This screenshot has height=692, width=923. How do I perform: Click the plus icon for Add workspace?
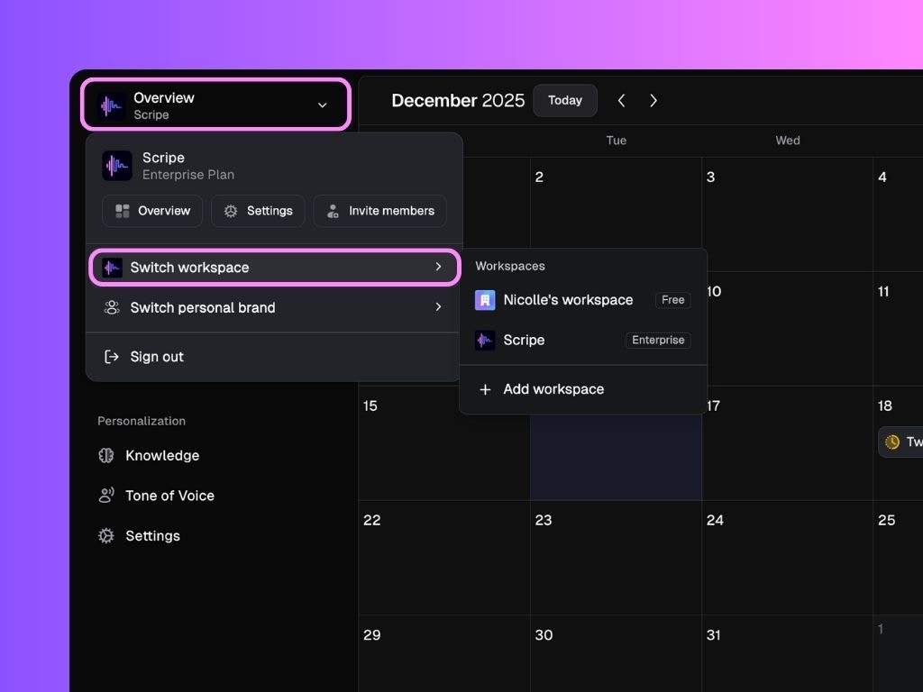click(x=485, y=389)
